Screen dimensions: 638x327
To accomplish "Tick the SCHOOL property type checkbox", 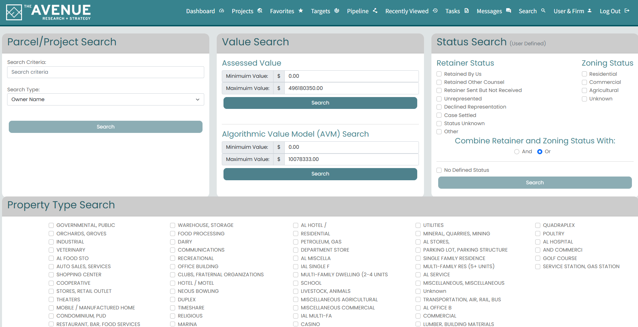I will (x=296, y=283).
